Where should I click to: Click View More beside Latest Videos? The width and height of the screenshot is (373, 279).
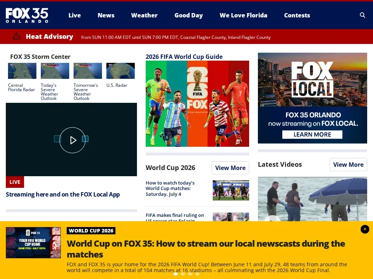(348, 165)
